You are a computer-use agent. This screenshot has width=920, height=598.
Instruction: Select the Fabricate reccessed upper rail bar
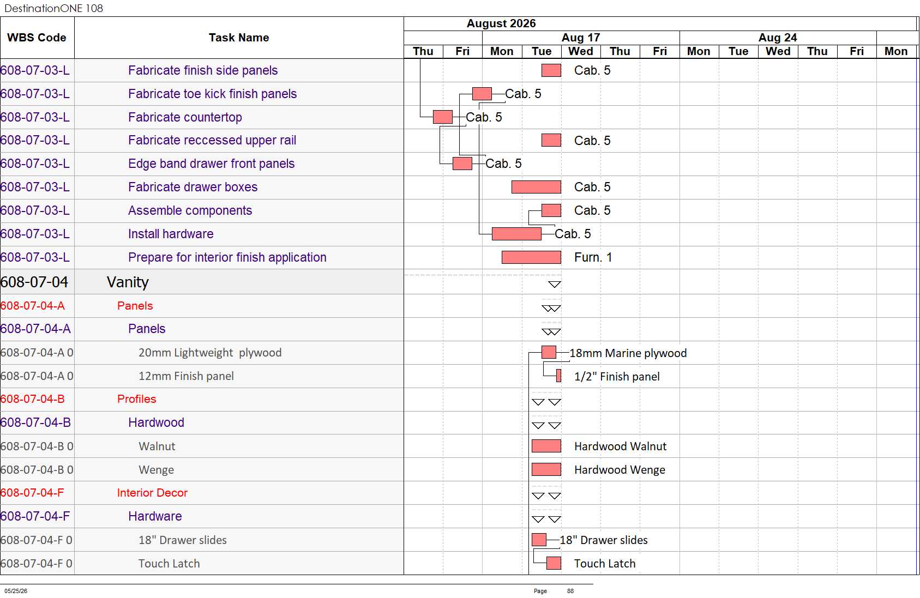[551, 140]
